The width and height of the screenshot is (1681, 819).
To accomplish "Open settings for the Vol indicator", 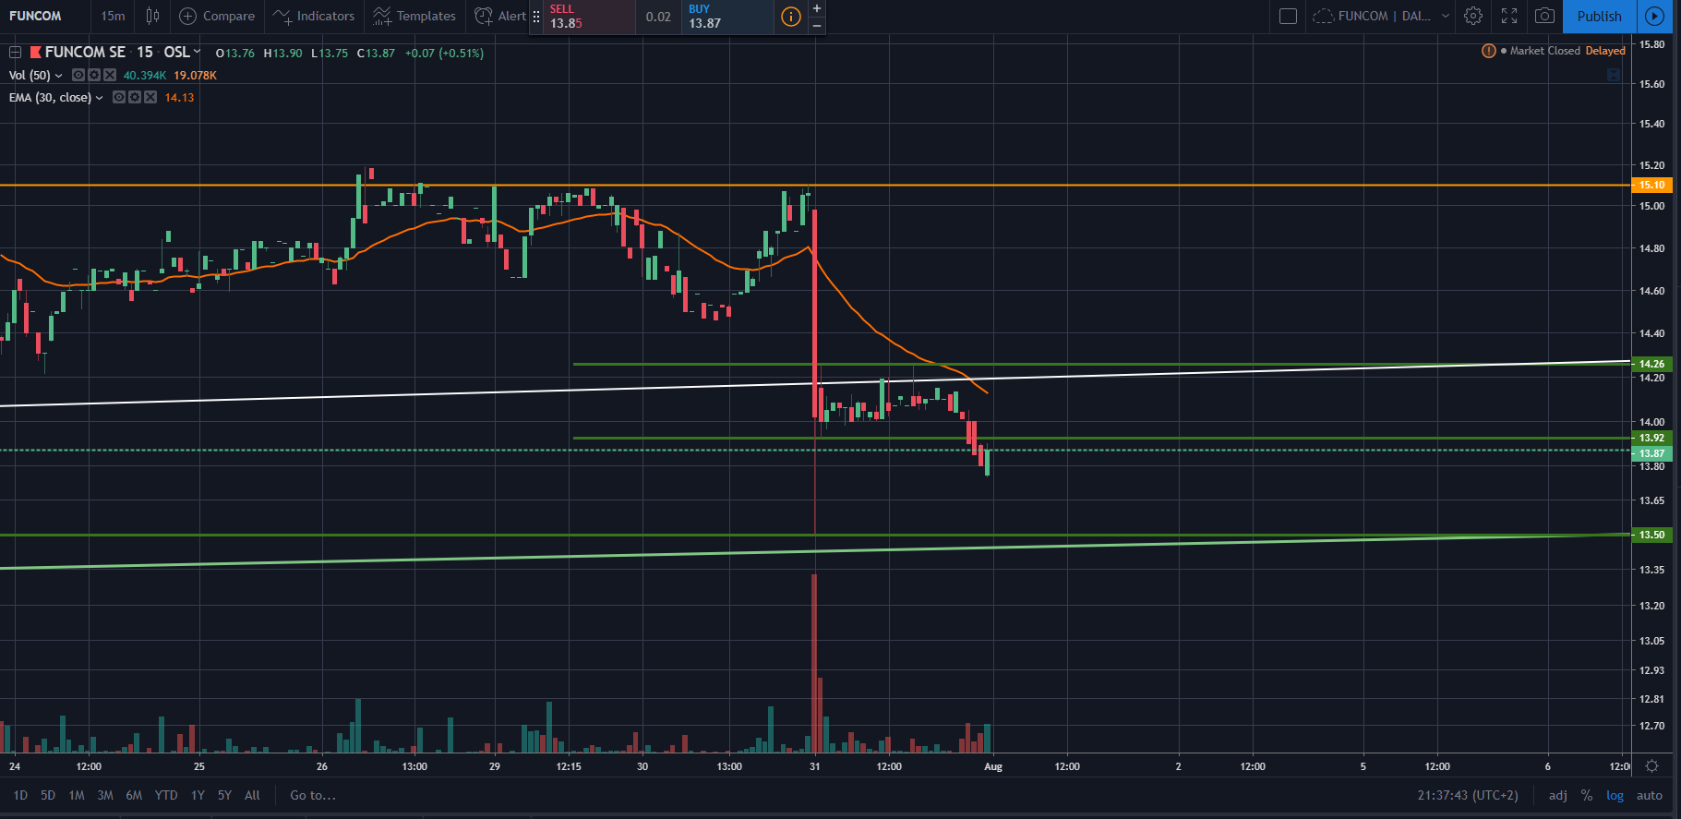I will [94, 75].
